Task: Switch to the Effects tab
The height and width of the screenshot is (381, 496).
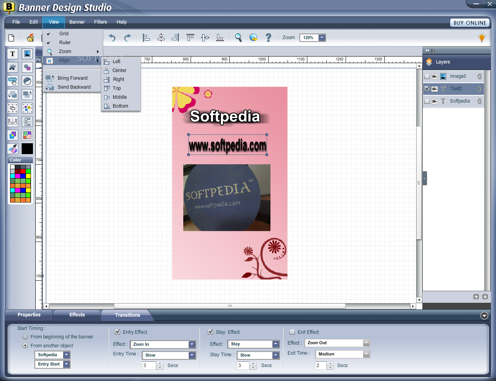Action: pyautogui.click(x=77, y=315)
